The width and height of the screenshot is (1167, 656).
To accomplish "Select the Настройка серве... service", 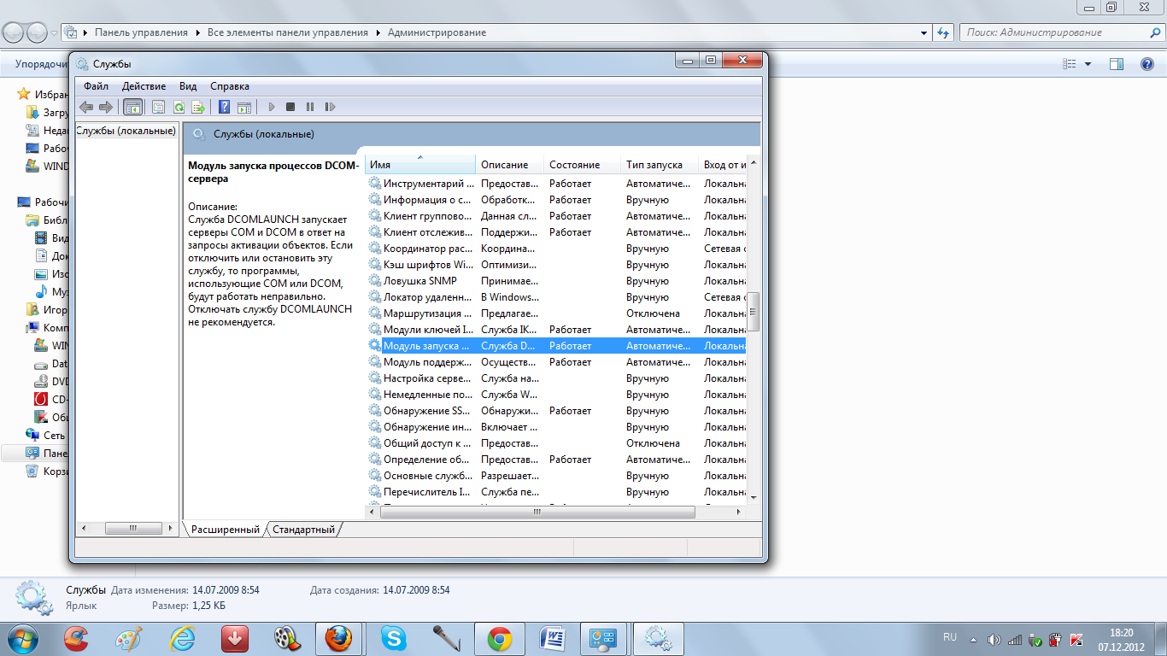I will point(556,378).
